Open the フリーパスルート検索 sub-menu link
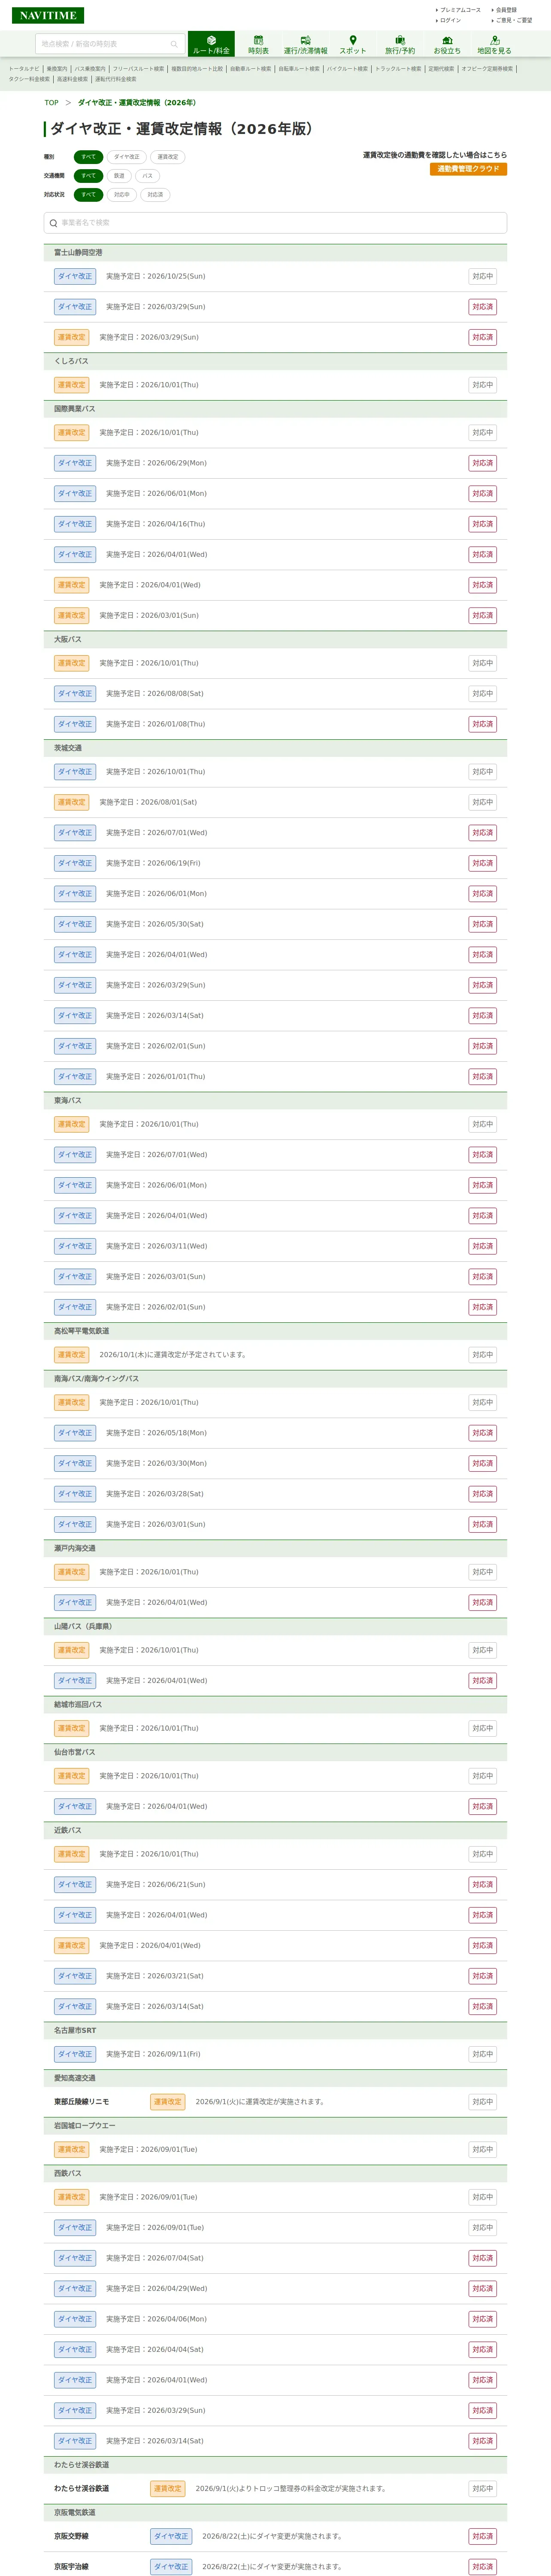Image resolution: width=551 pixels, height=2576 pixels. pyautogui.click(x=138, y=69)
